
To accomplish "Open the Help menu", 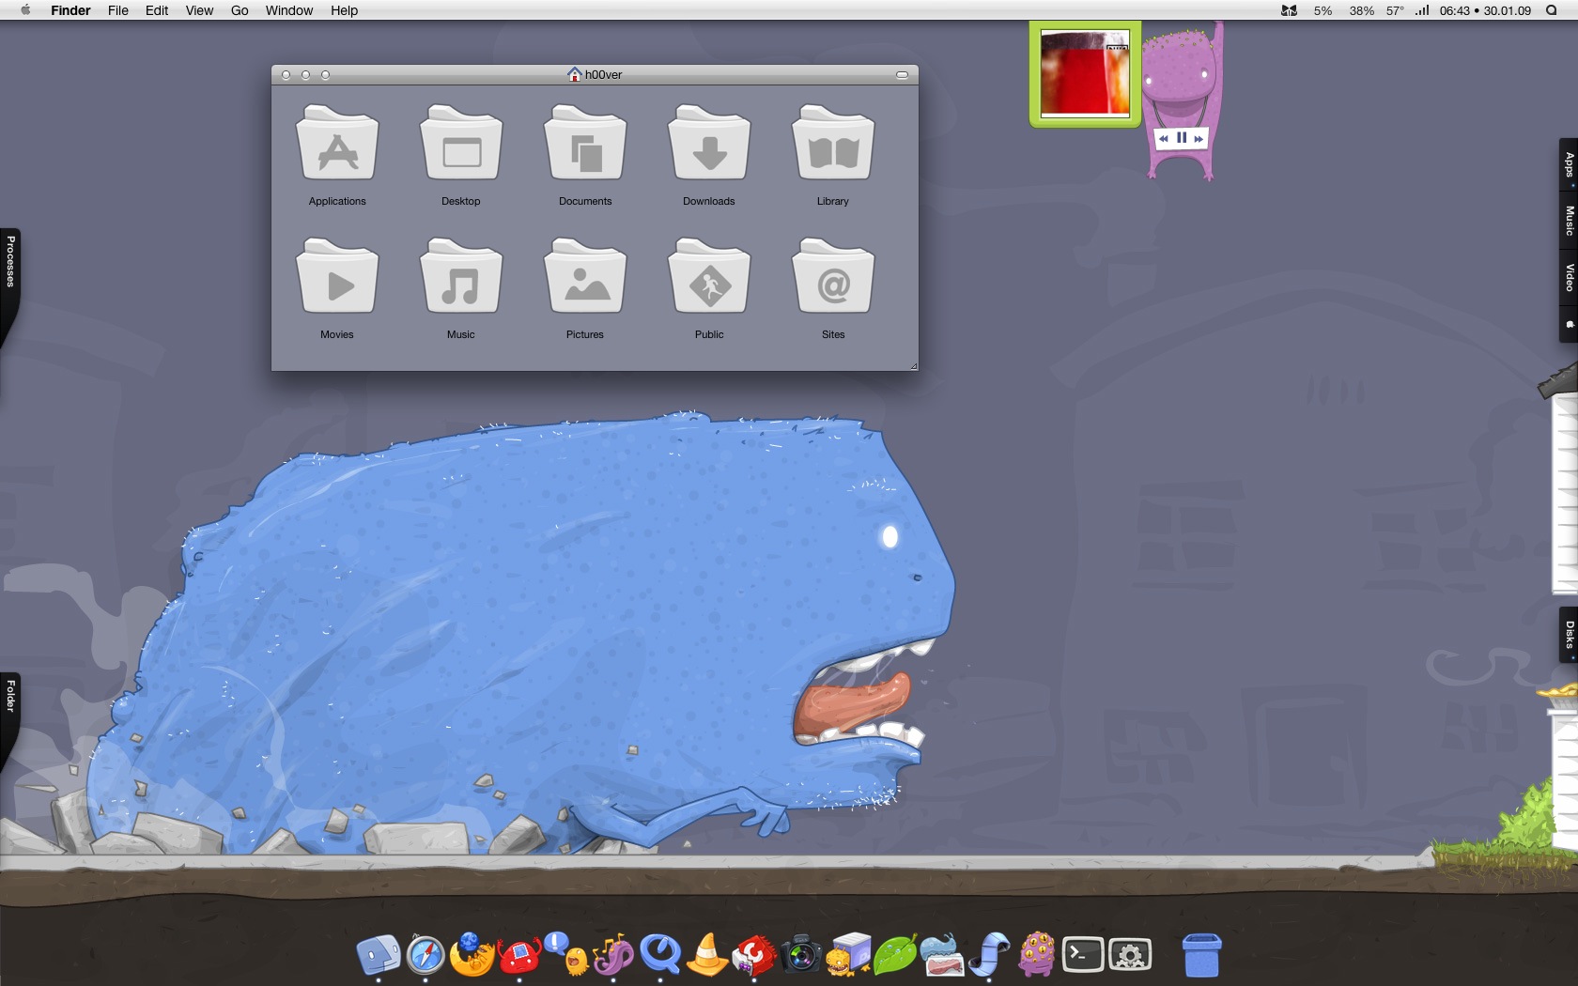I will click(x=344, y=10).
